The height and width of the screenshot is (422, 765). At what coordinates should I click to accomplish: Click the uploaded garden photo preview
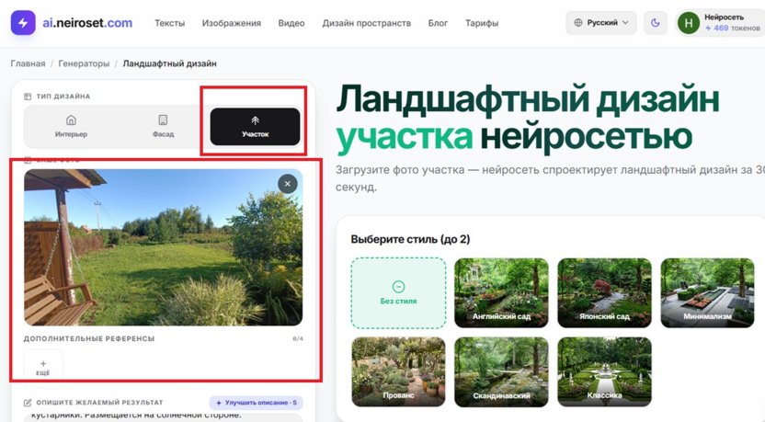click(x=163, y=247)
